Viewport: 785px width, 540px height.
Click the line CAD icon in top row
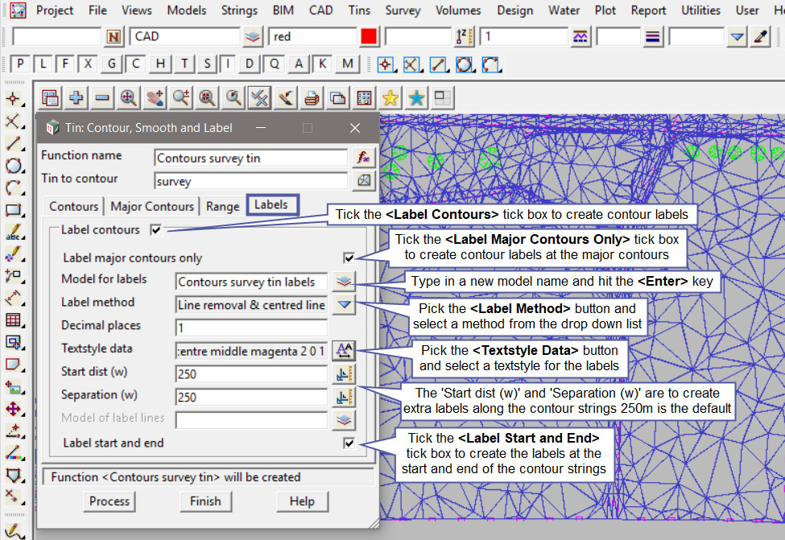(x=438, y=64)
